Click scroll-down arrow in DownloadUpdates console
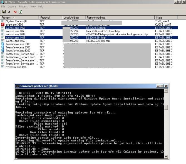The width and height of the screenshot is (186, 164). [x=166, y=157]
